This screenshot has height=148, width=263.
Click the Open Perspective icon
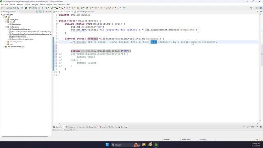[256, 8]
